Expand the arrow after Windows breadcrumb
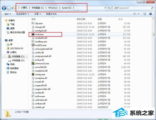Screen dimensions: 156x120 (60, 8)
